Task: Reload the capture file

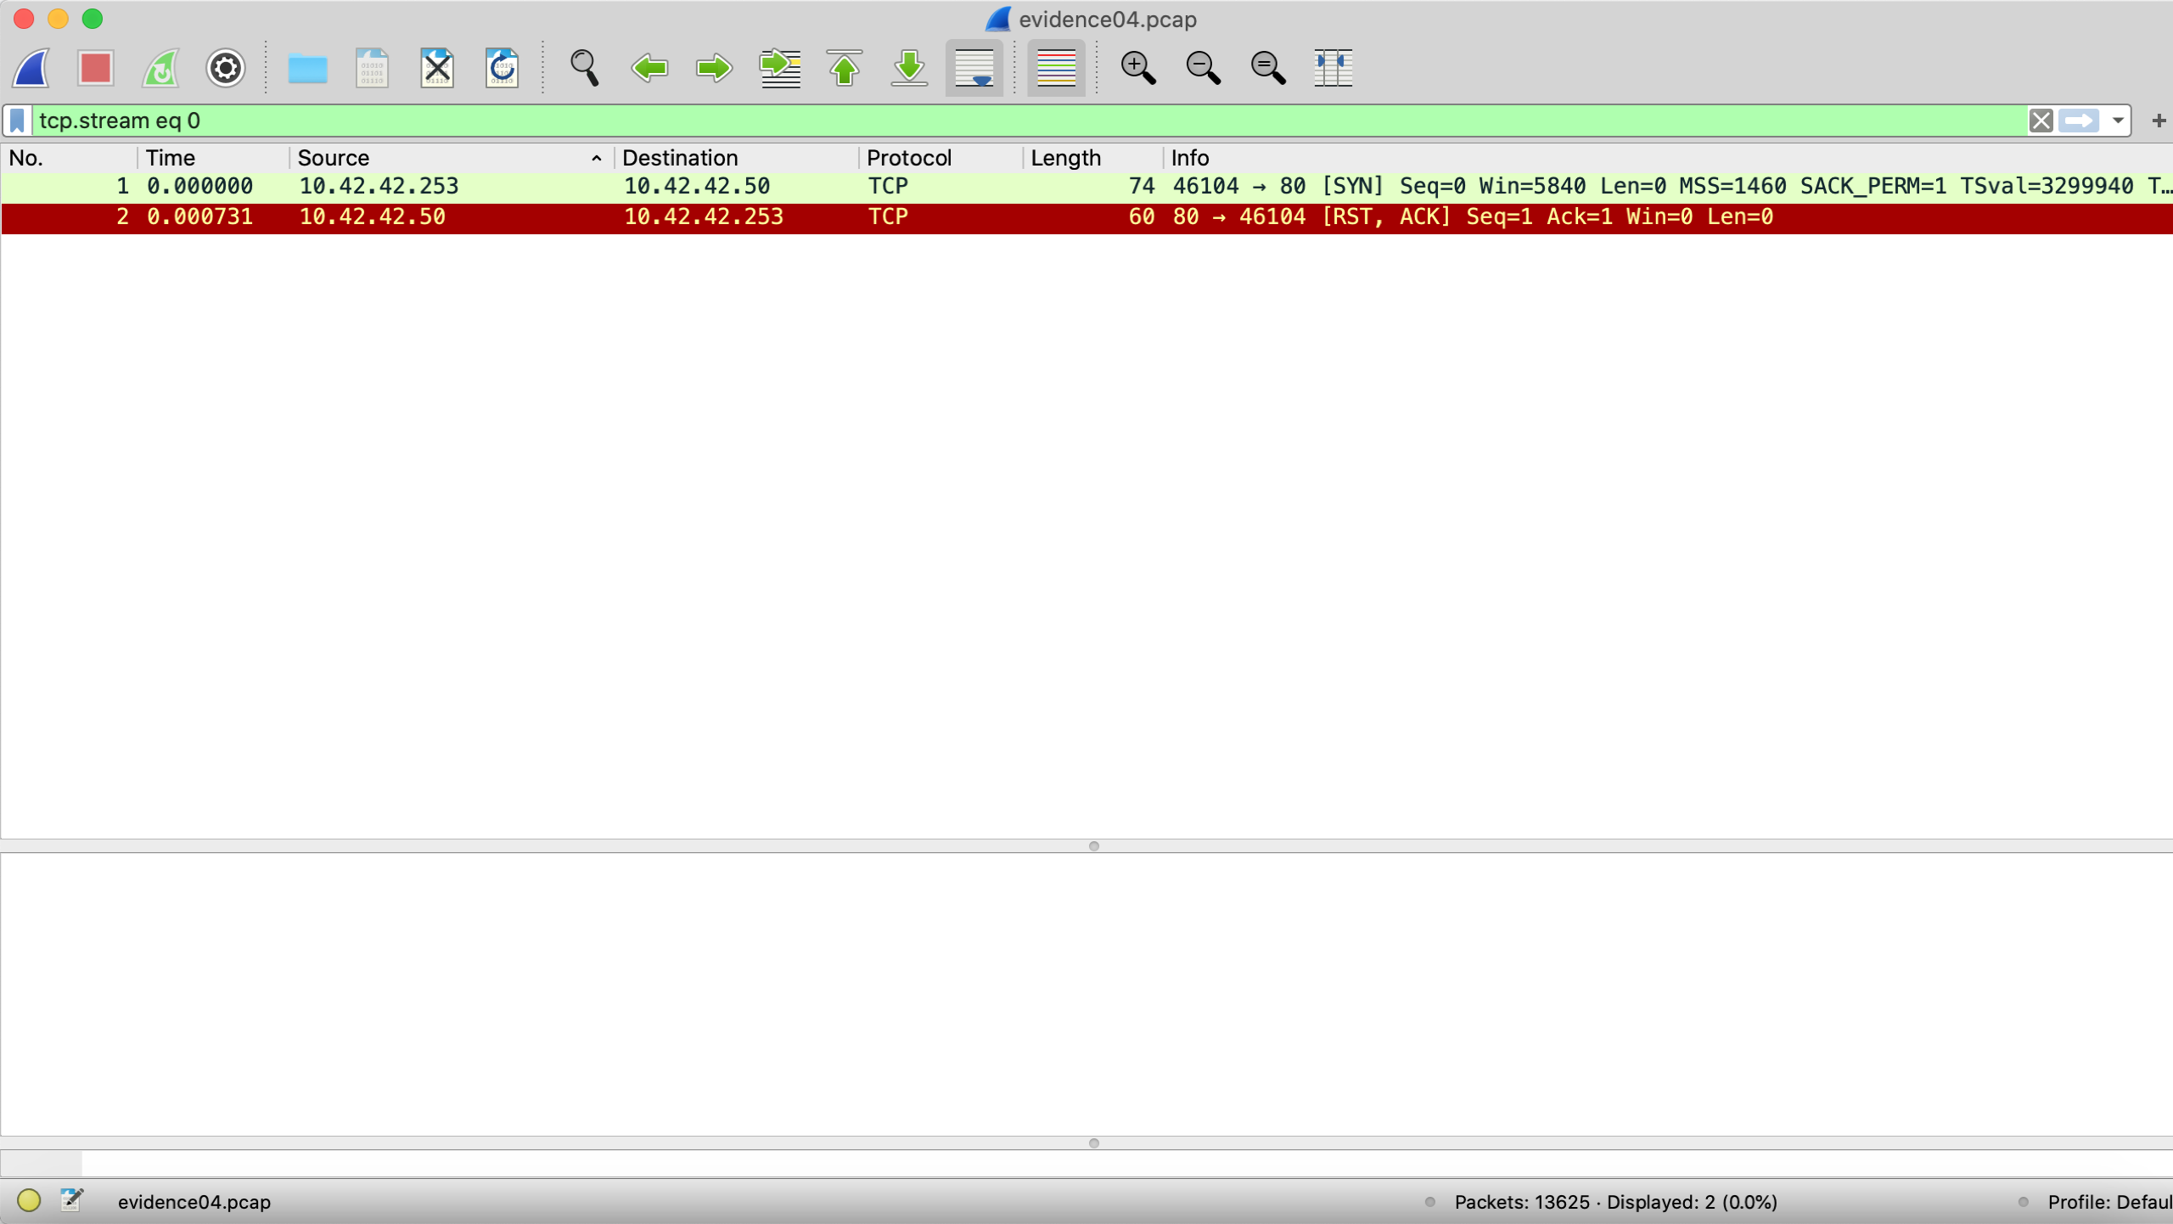Action: pyautogui.click(x=502, y=68)
